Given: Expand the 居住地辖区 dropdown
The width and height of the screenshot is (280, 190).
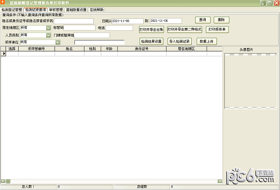Looking at the screenshot, I should click(x=49, y=28).
